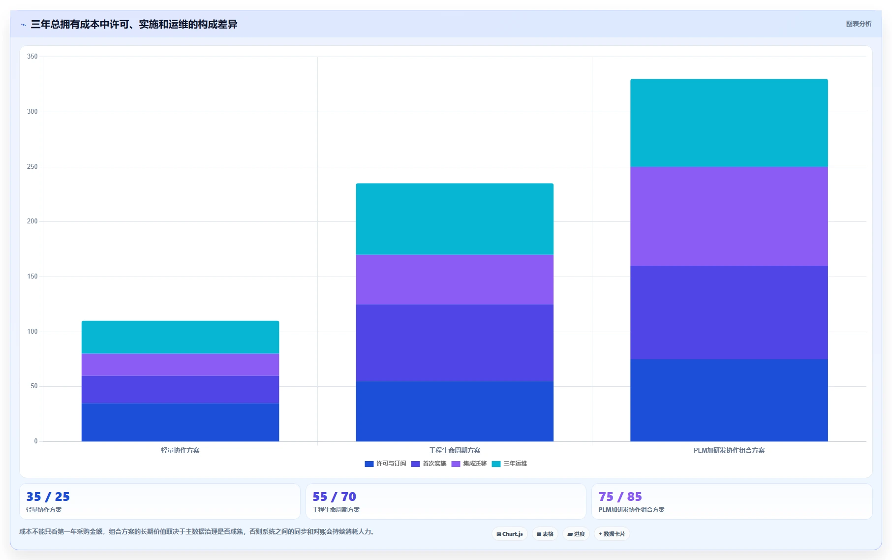Select PLM加研发协作组合方案 许可与订阅 bar segment

coord(729,400)
